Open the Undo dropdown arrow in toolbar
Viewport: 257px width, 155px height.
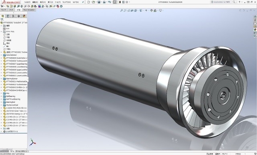click(x=111, y=2)
